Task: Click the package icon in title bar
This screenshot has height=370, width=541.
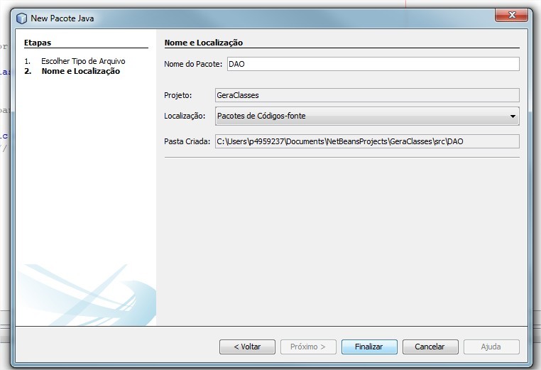Action: tap(21, 18)
